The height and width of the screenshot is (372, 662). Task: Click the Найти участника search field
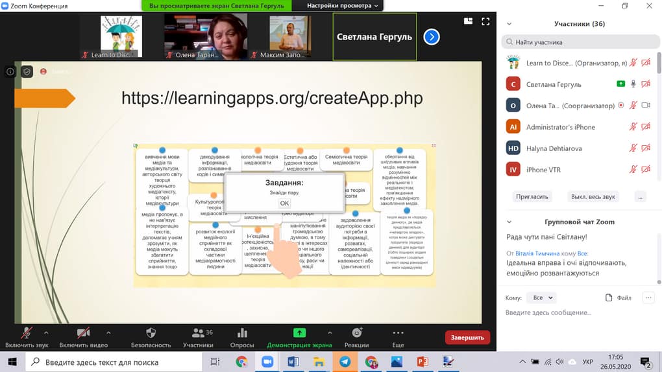[580, 42]
